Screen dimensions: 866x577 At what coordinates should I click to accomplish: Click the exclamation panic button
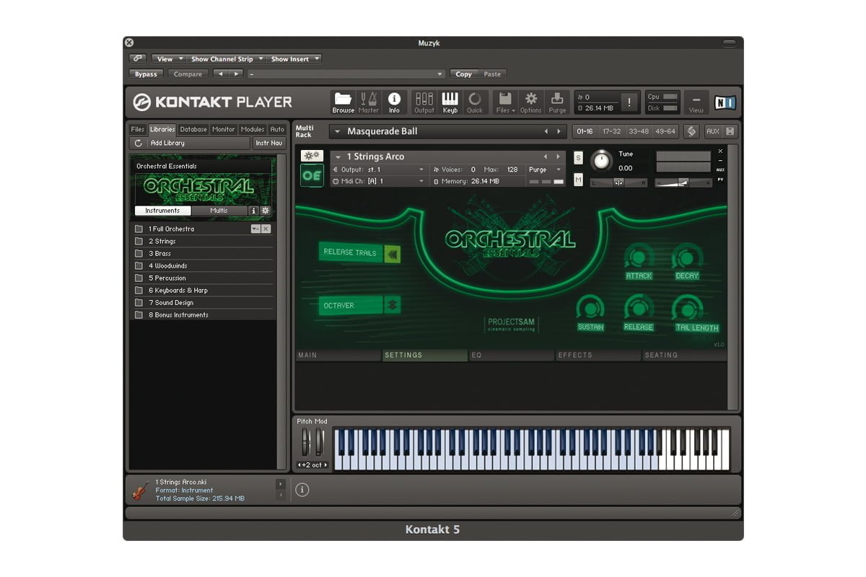click(629, 102)
